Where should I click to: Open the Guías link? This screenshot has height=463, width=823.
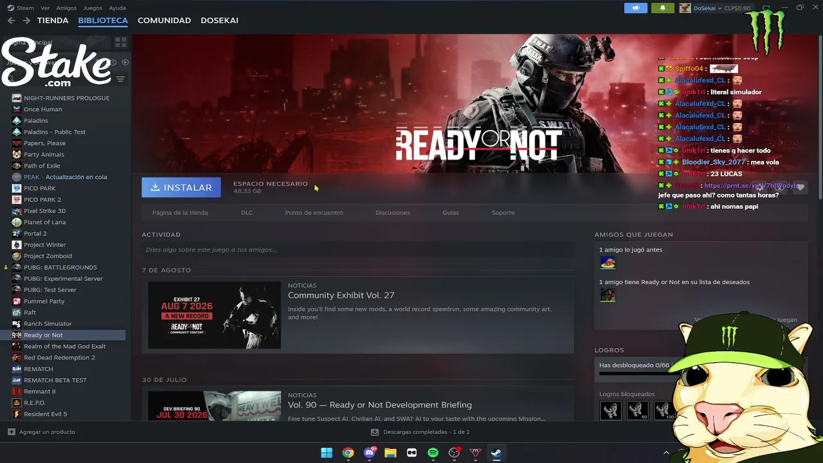[451, 213]
